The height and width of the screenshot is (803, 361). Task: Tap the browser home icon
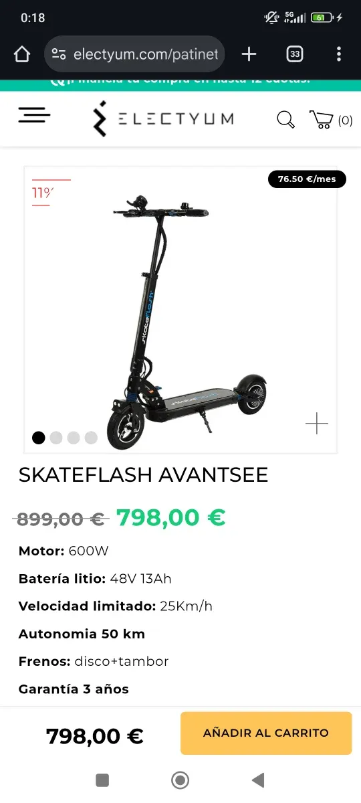tap(22, 54)
